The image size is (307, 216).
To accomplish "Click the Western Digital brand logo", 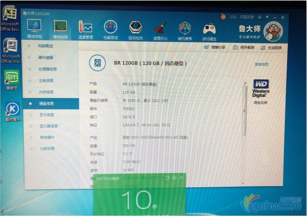I will point(261,88).
